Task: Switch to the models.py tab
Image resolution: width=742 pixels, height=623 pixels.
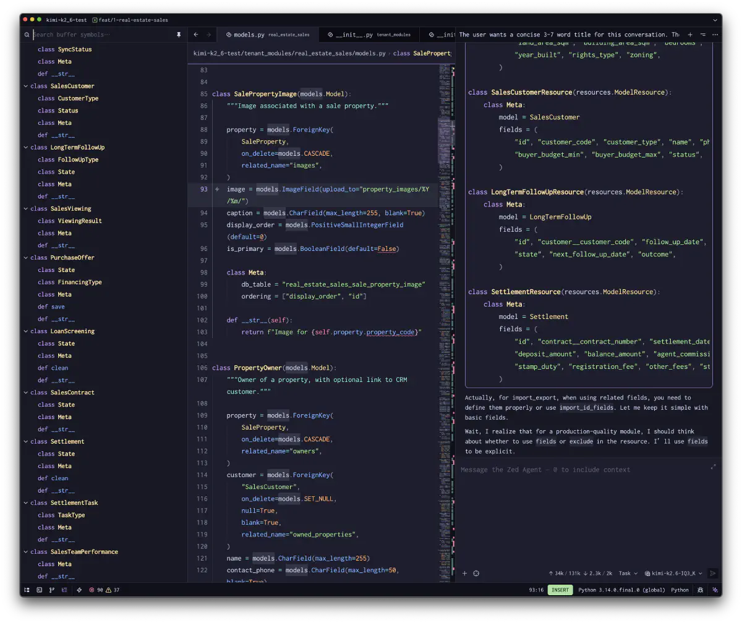Action: (268, 35)
